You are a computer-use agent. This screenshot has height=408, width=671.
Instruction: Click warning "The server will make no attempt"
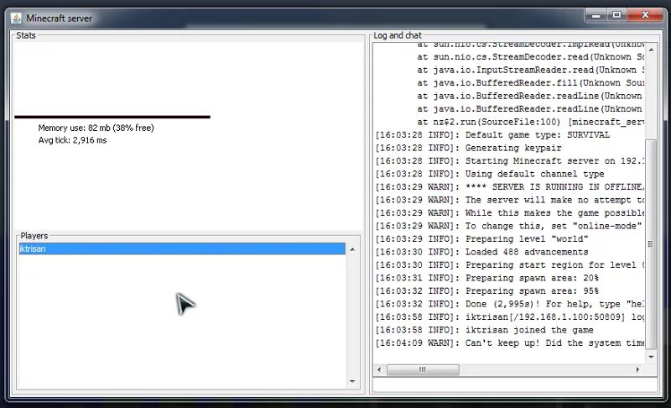tap(510, 200)
